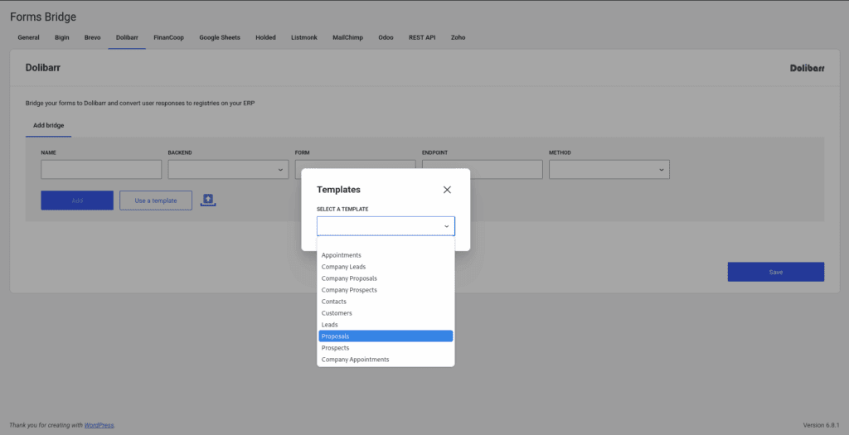Viewport: 849px width, 435px height.
Task: Choose Appointments from the template list
Action: (386, 255)
